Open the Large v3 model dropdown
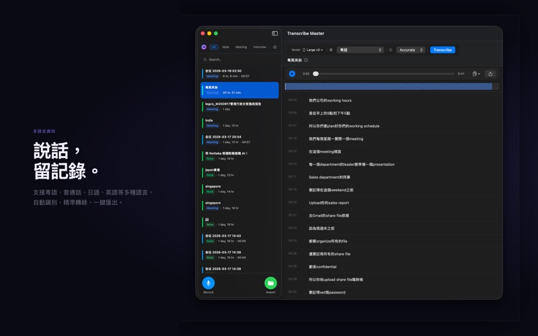Viewport: 538px width, 336px height. pyautogui.click(x=313, y=50)
